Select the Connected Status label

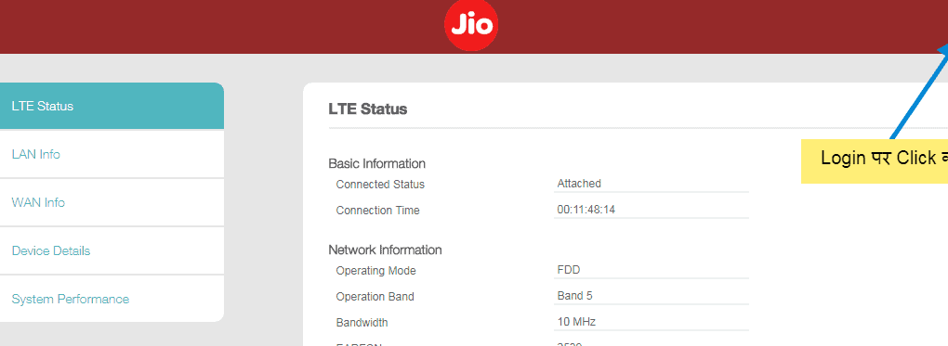pos(380,185)
